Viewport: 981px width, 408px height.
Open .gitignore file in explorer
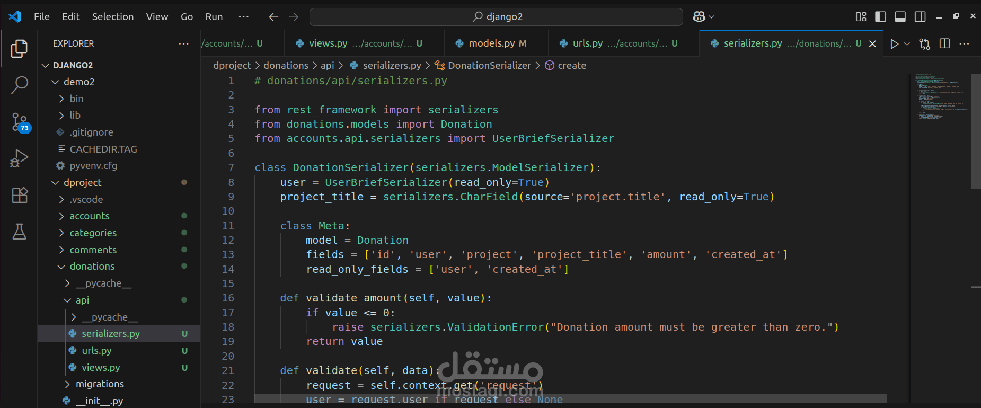[91, 132]
